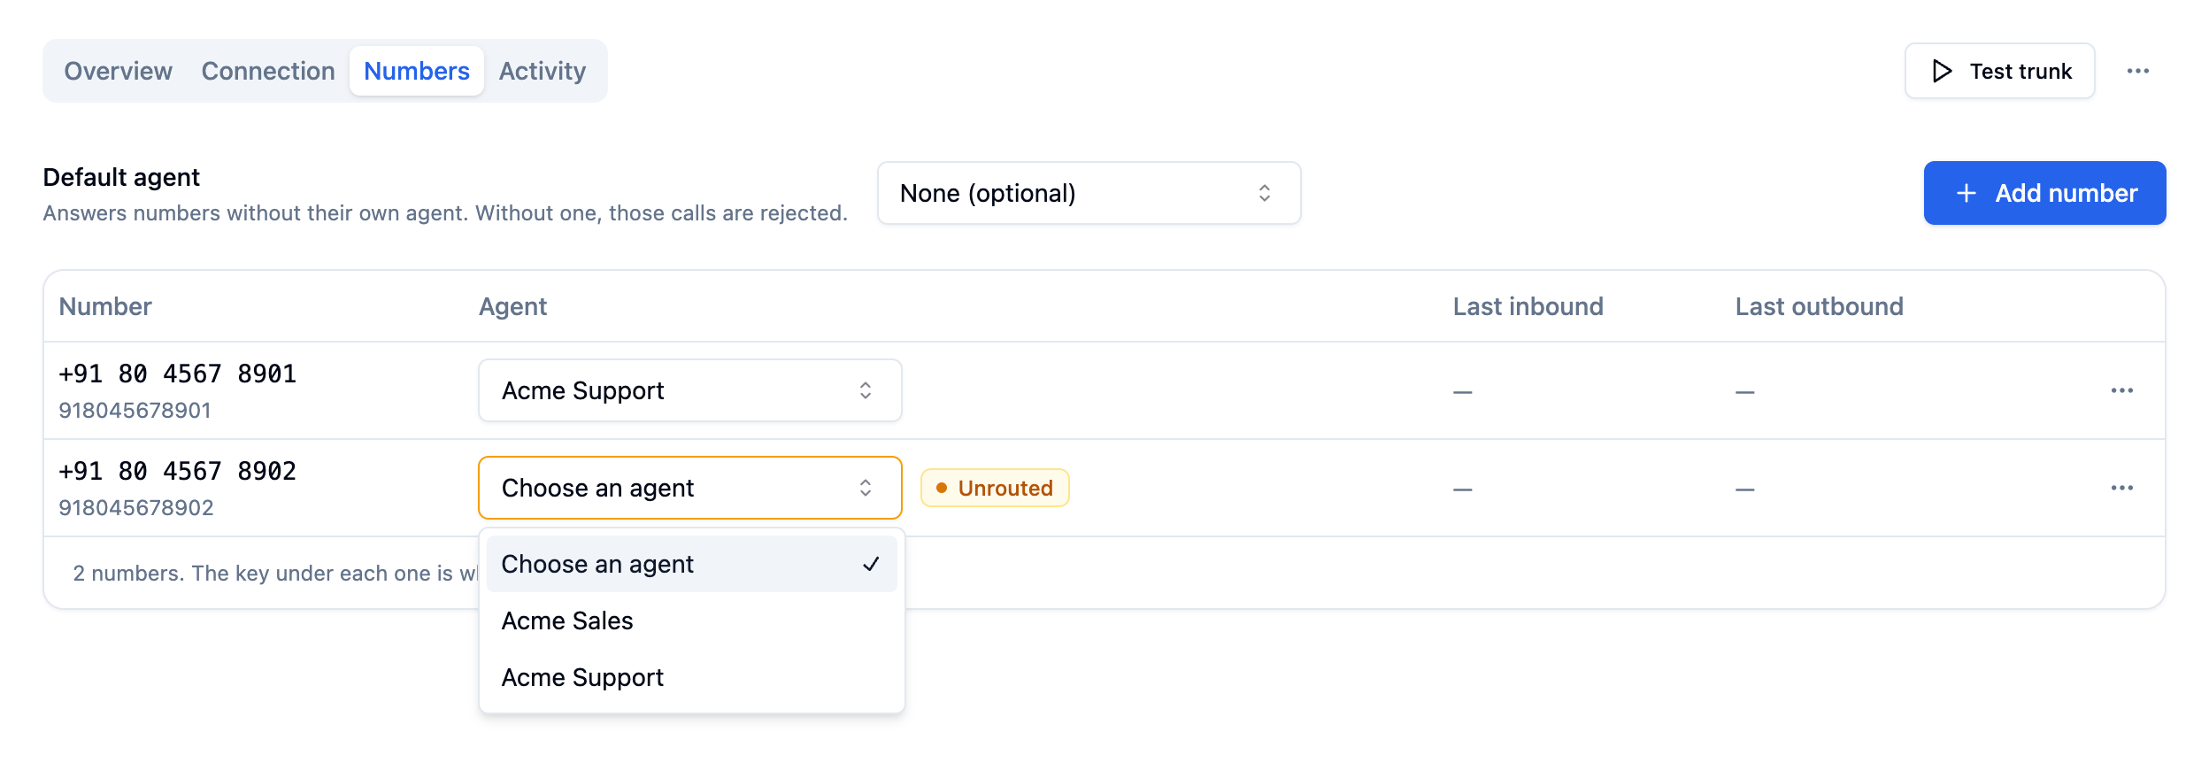Screen dimensions: 2209x763
Task: Click the number +91 80 4567 8901
Action: (x=177, y=374)
